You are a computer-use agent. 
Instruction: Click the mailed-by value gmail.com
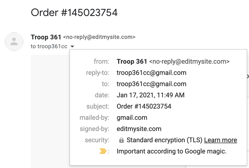click(x=132, y=117)
